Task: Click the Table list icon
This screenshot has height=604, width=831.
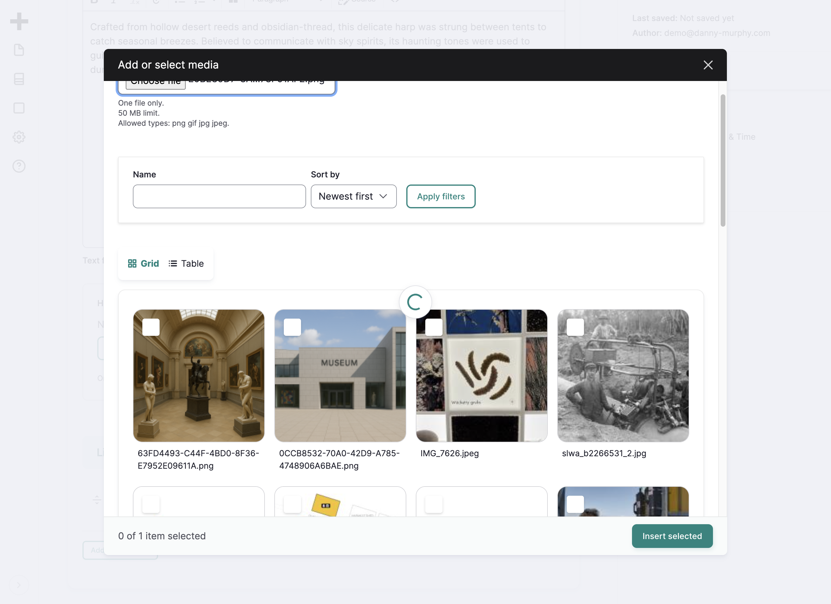Action: [173, 263]
